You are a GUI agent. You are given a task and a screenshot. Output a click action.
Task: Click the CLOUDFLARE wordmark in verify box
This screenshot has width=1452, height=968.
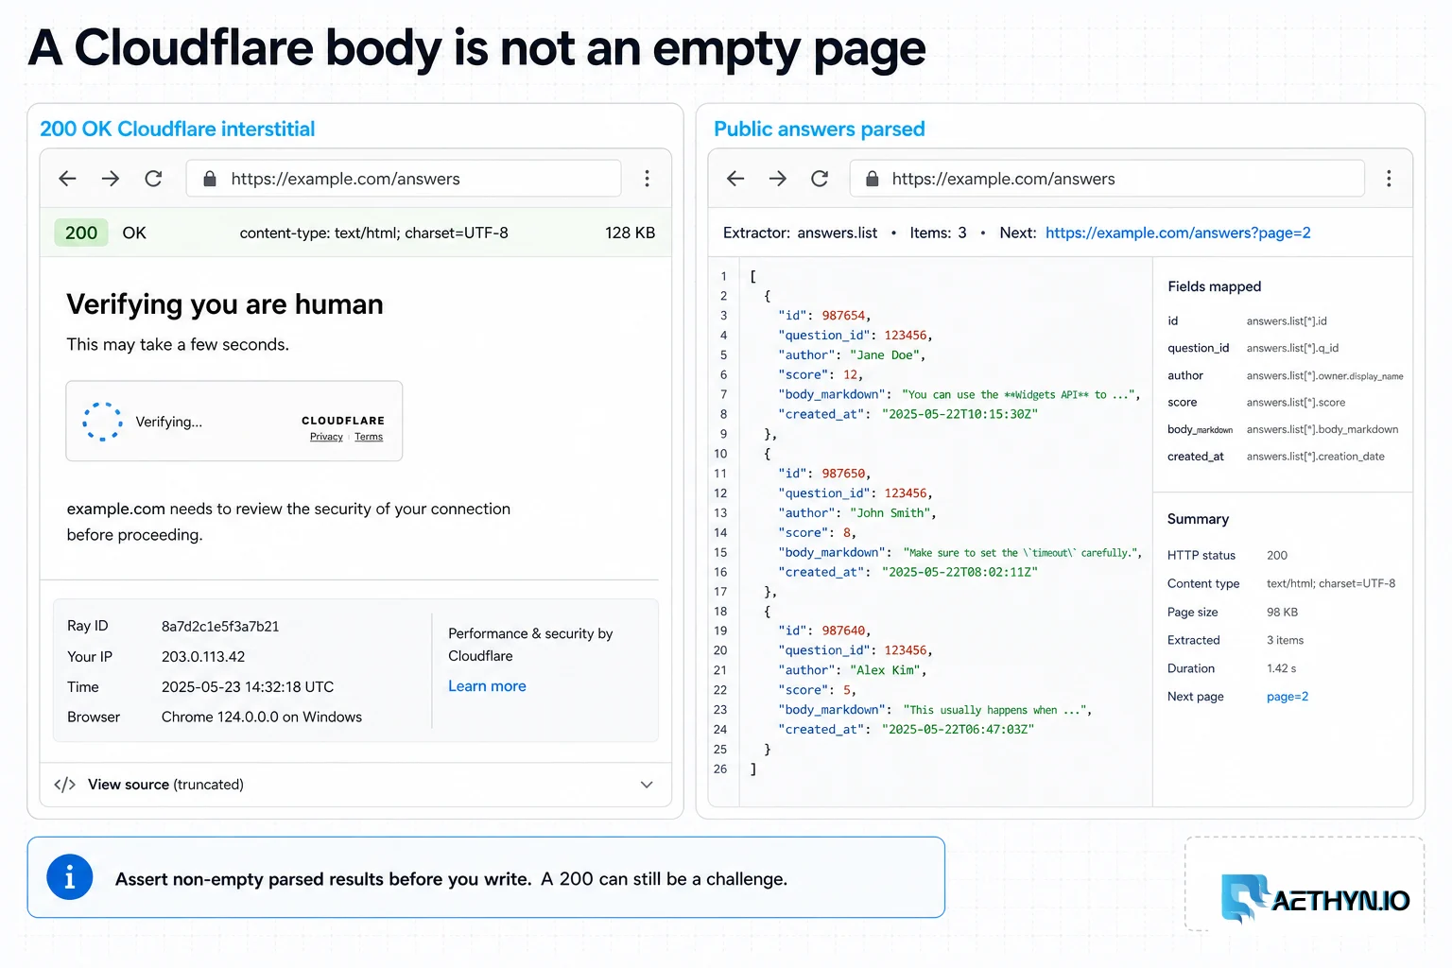coord(343,421)
